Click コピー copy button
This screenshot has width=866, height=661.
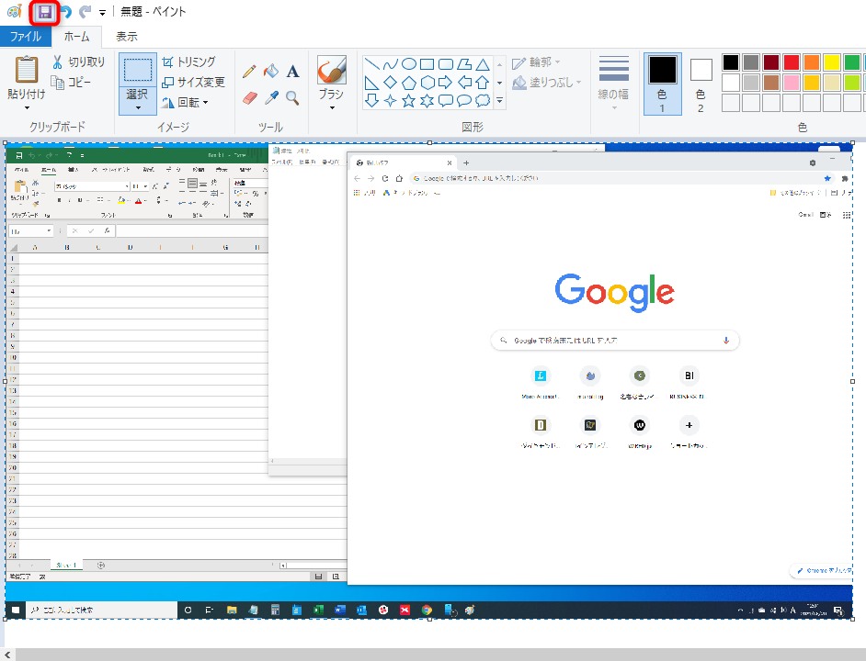click(x=71, y=83)
